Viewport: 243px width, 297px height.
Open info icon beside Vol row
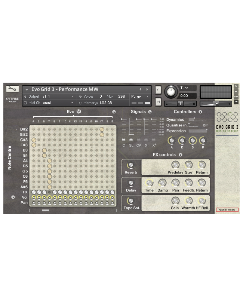[13, 197]
